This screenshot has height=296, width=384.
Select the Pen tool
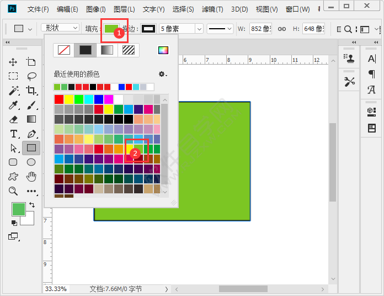click(32, 134)
